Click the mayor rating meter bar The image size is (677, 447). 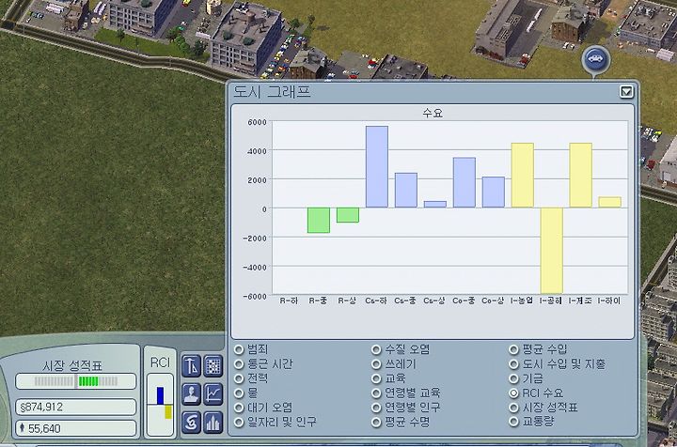[76, 381]
